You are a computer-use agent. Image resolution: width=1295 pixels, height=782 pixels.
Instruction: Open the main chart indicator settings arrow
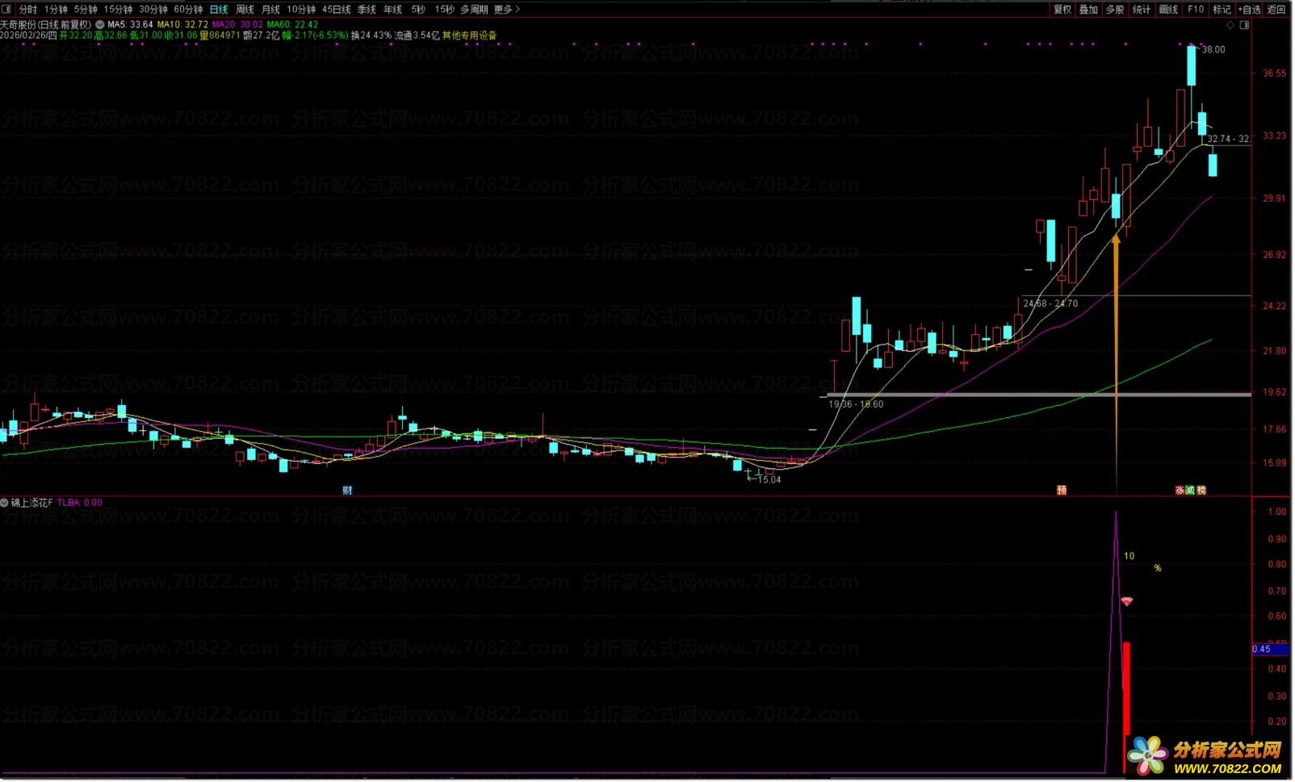100,25
